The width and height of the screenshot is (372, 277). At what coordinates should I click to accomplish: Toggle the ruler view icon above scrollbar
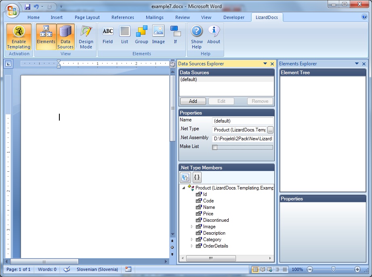tap(172, 64)
